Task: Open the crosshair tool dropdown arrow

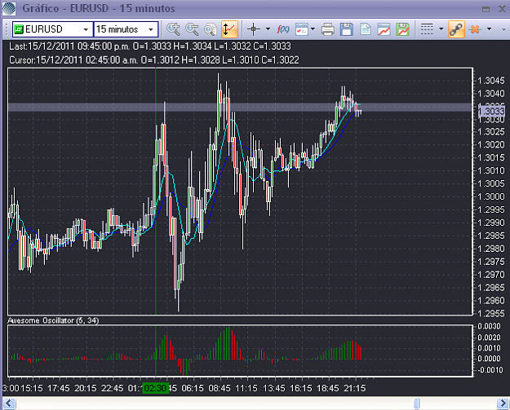Action: click(x=268, y=29)
